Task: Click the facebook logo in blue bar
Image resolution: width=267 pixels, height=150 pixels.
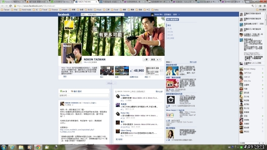Action: pyautogui.click(x=63, y=15)
